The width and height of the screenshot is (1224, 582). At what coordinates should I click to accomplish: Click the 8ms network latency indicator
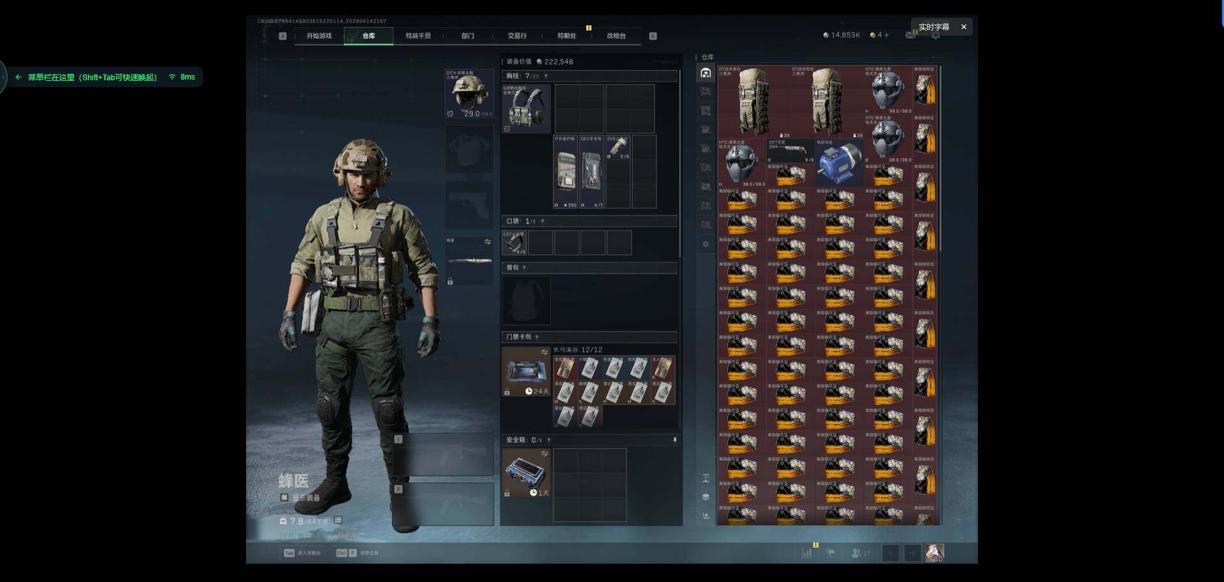tap(182, 77)
